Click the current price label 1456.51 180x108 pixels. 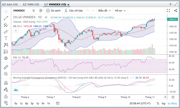click(x=173, y=19)
